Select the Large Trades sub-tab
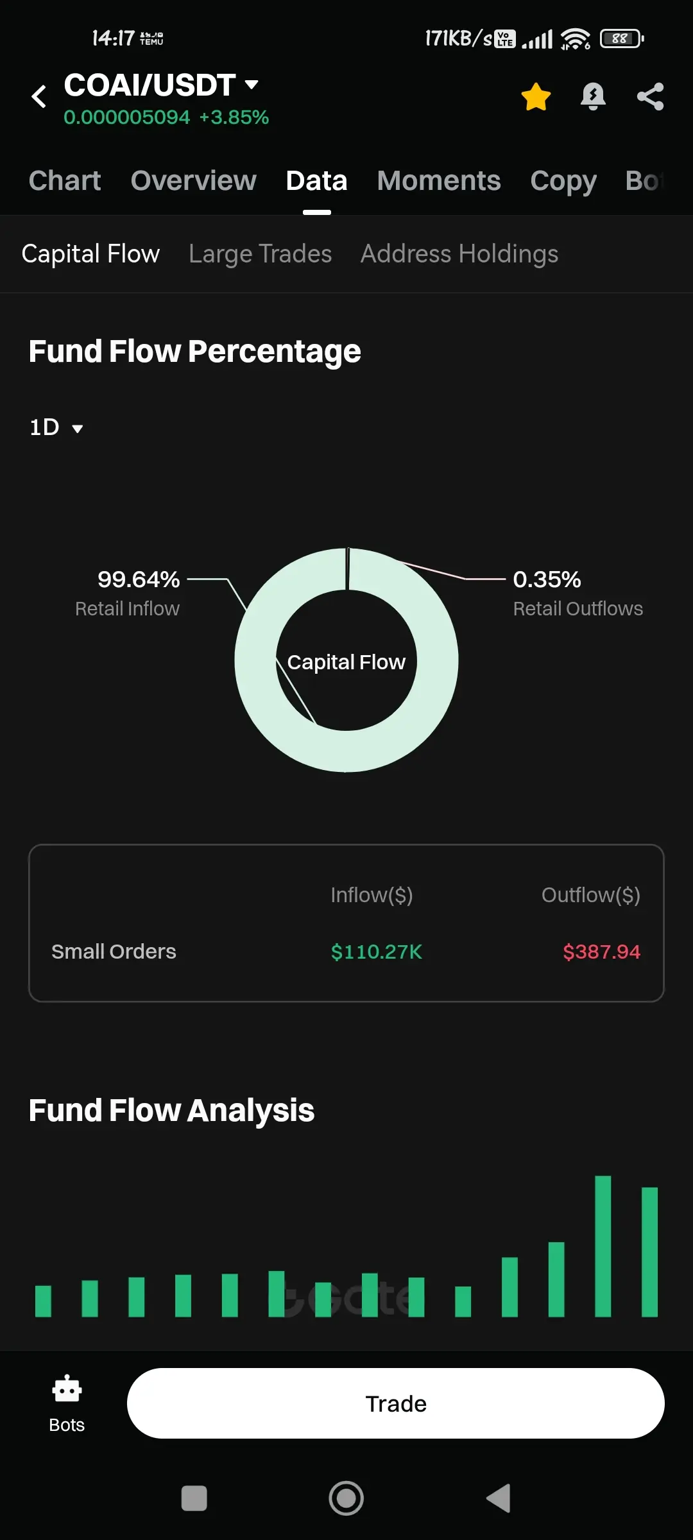 tap(260, 254)
